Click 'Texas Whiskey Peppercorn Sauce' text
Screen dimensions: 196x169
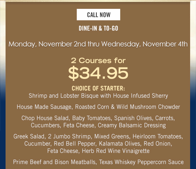click(141, 162)
